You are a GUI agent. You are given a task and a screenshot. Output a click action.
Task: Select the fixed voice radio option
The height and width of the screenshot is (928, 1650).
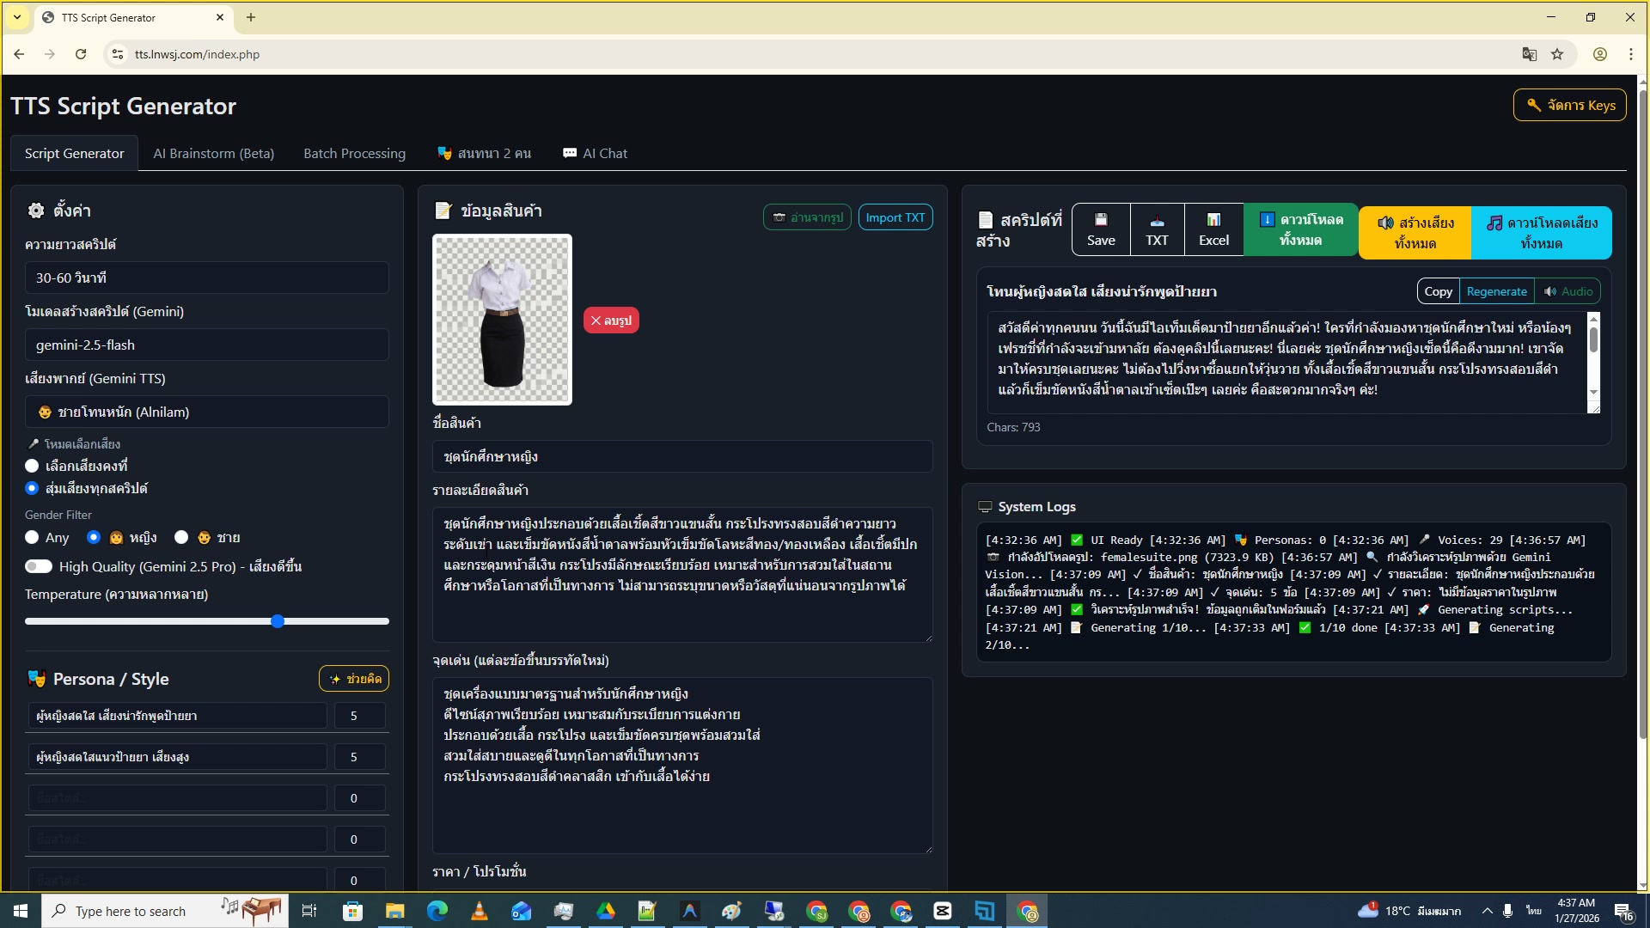(33, 466)
